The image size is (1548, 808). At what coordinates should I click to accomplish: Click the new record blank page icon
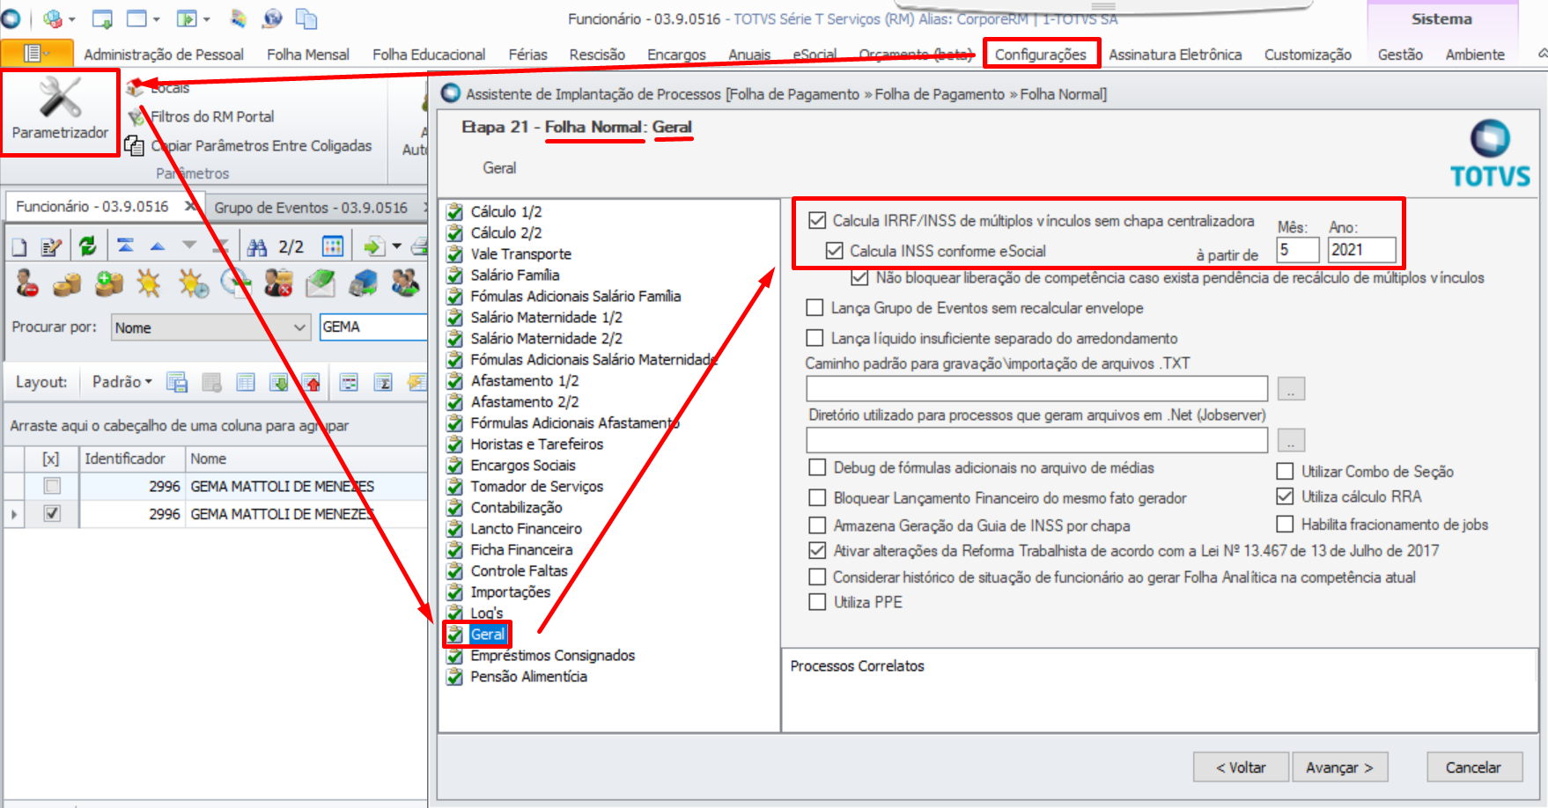point(19,247)
